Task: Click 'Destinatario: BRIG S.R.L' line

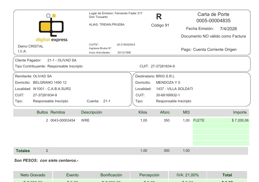Action: [155, 76]
